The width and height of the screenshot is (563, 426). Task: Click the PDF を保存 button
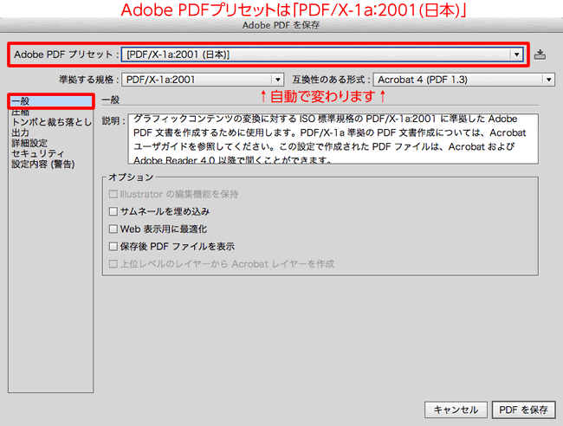pyautogui.click(x=523, y=410)
